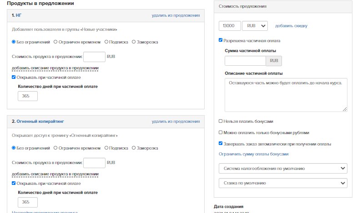
Task: Click the 'Описание частичной оплаты' text area
Action: pyautogui.click(x=286, y=95)
